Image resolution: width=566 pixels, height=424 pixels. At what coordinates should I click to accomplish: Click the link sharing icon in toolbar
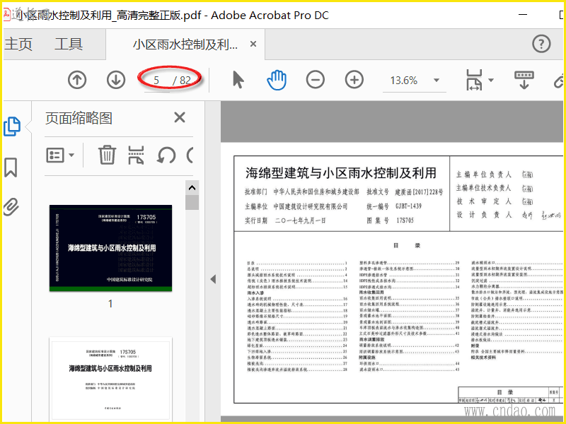(559, 81)
